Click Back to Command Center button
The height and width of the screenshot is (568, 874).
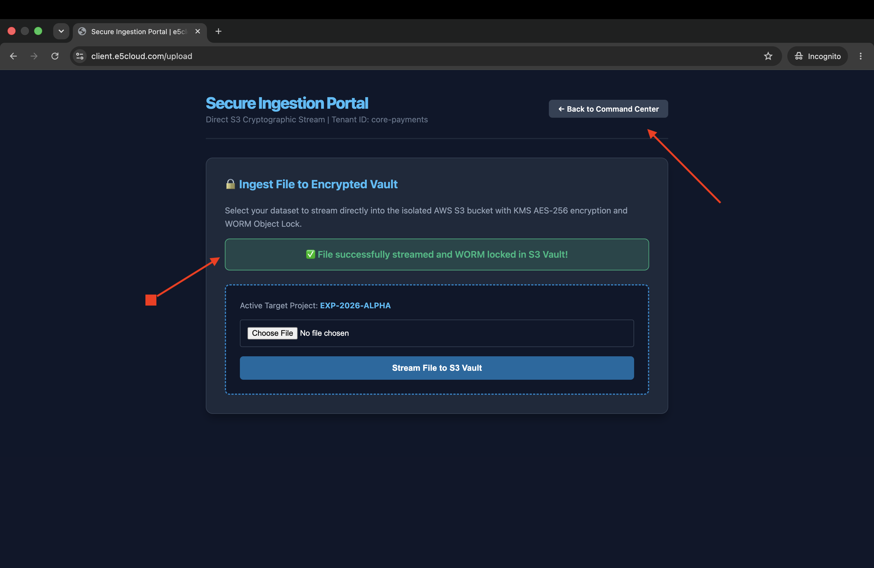click(x=608, y=109)
